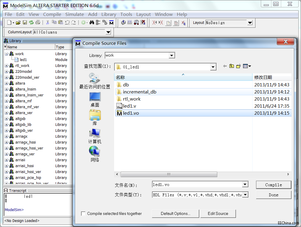Go up one folder level in dialog
Screen dimensions: 301x227
[232, 67]
